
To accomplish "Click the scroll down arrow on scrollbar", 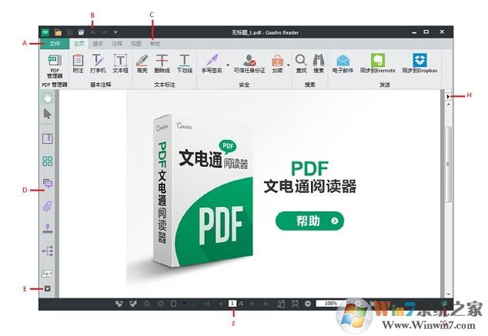I will (x=448, y=294).
